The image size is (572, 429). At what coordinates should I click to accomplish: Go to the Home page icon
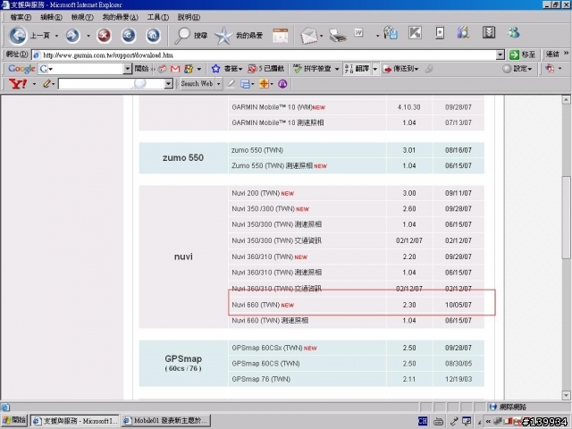153,36
